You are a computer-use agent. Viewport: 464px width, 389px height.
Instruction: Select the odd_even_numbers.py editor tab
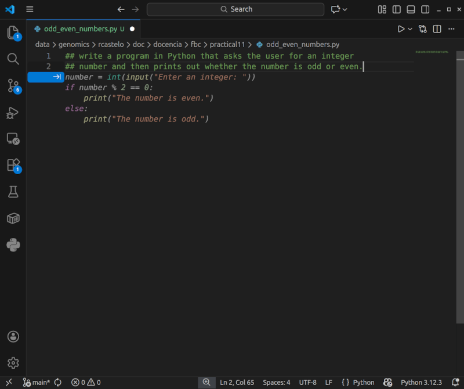tap(80, 28)
